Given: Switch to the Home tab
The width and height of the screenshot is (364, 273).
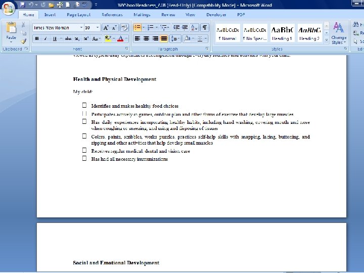Looking at the screenshot, I should [28, 15].
